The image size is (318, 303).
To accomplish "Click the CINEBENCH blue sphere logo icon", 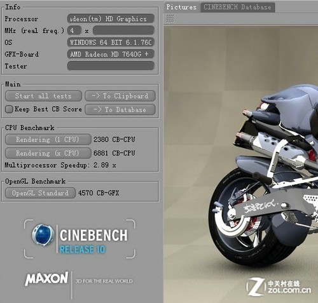I will pyautogui.click(x=43, y=235).
